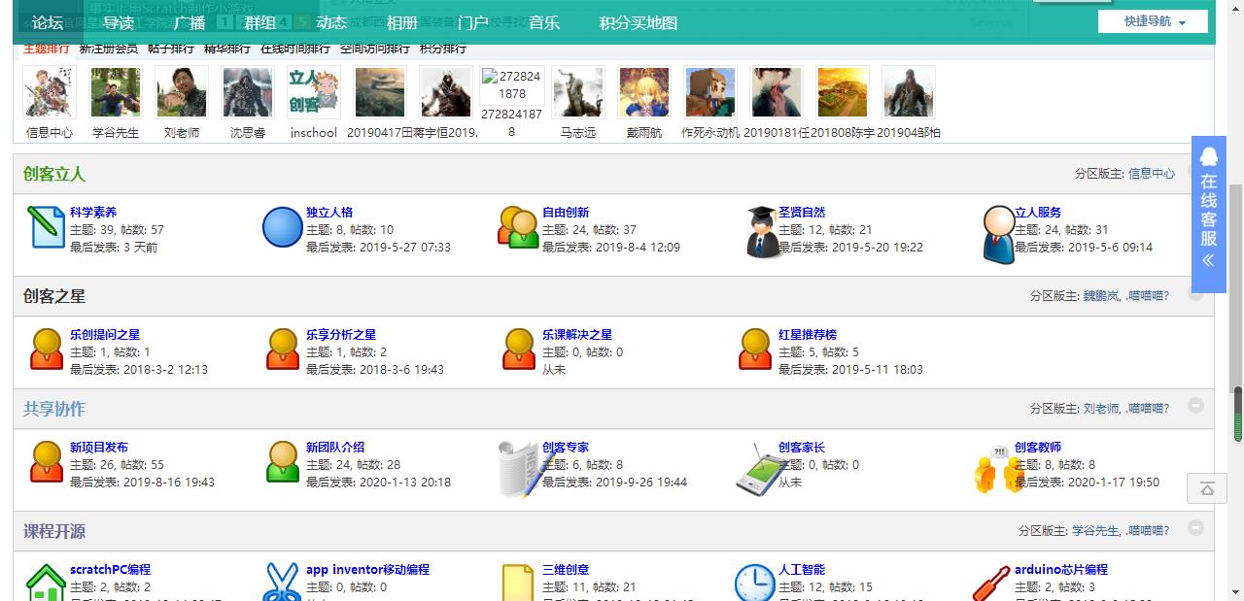Open the 乐创提问之星 forum link

coord(105,335)
